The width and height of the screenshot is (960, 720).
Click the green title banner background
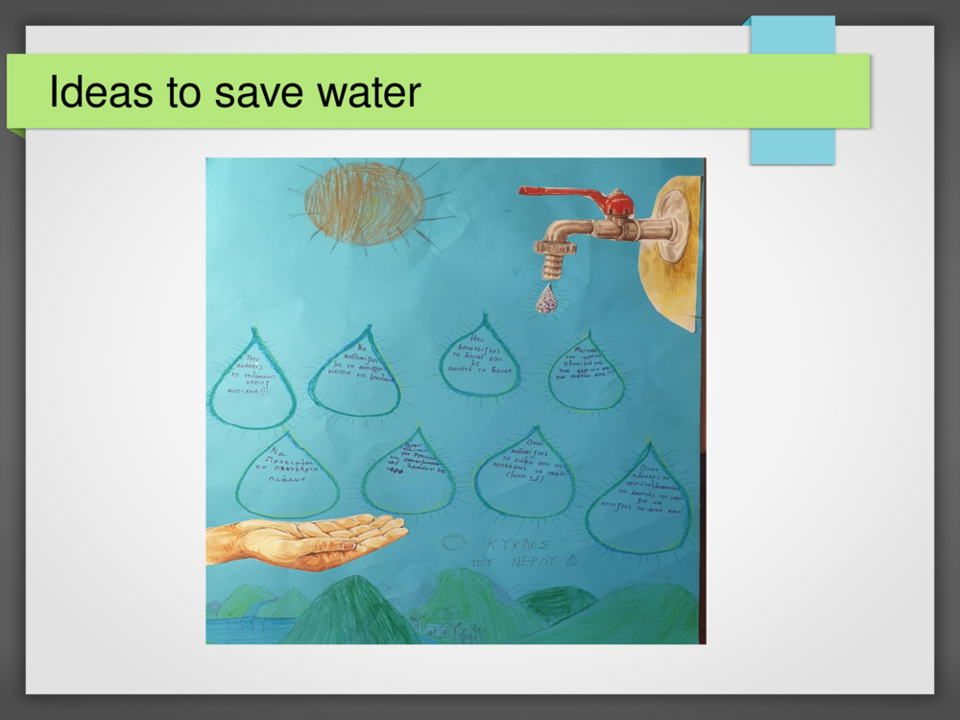coord(439,91)
